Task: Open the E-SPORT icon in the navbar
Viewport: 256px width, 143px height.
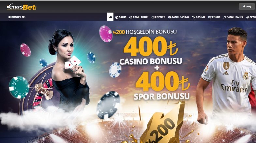Action: pos(153,17)
